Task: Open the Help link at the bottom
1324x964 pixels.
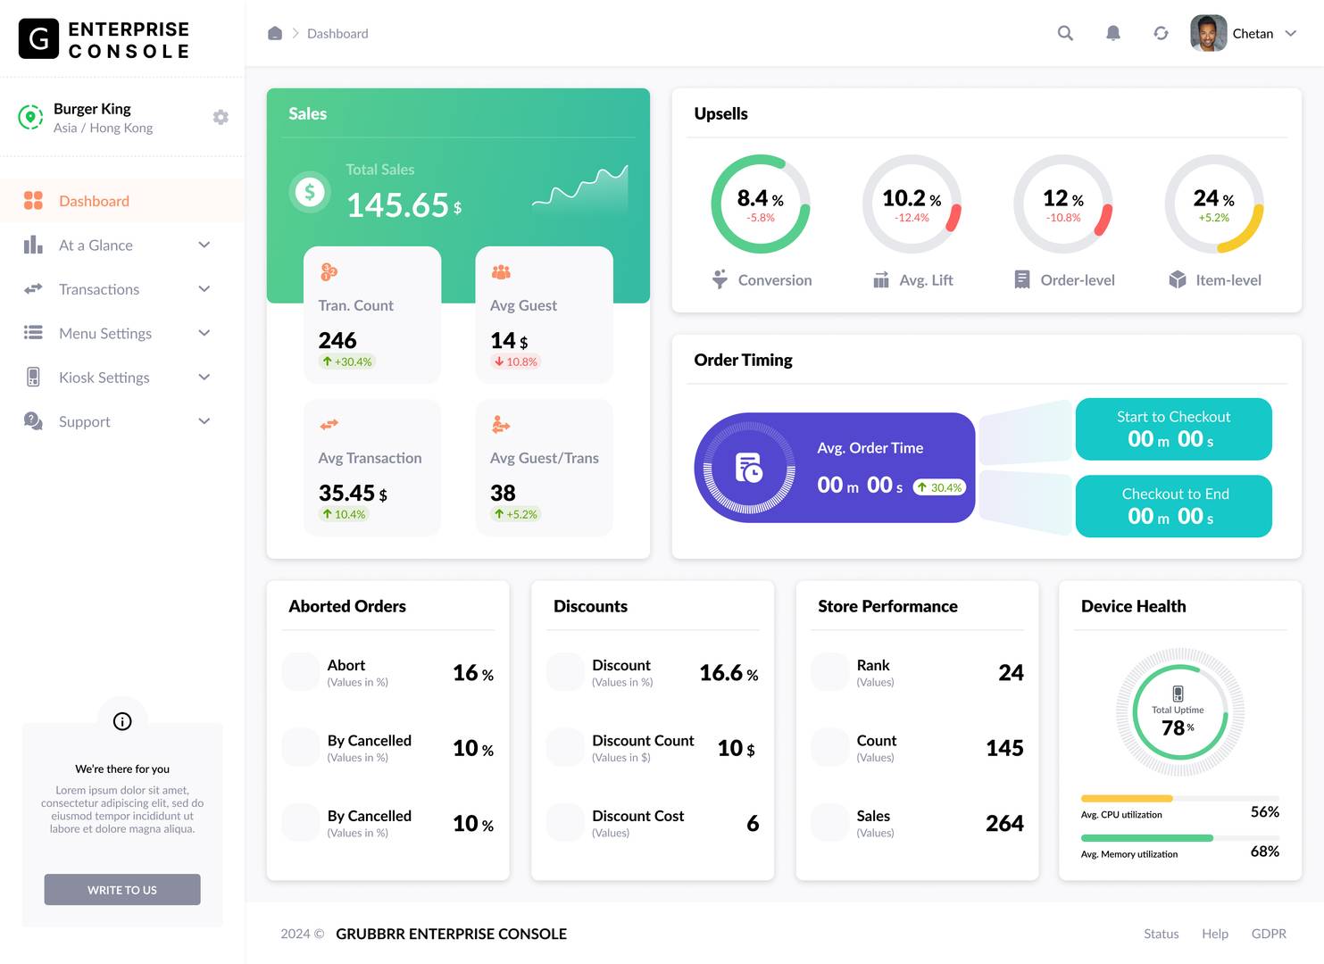Action: [x=1215, y=934]
